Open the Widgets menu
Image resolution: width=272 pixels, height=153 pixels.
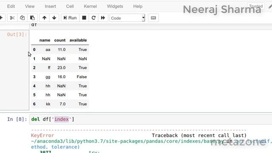115,6
